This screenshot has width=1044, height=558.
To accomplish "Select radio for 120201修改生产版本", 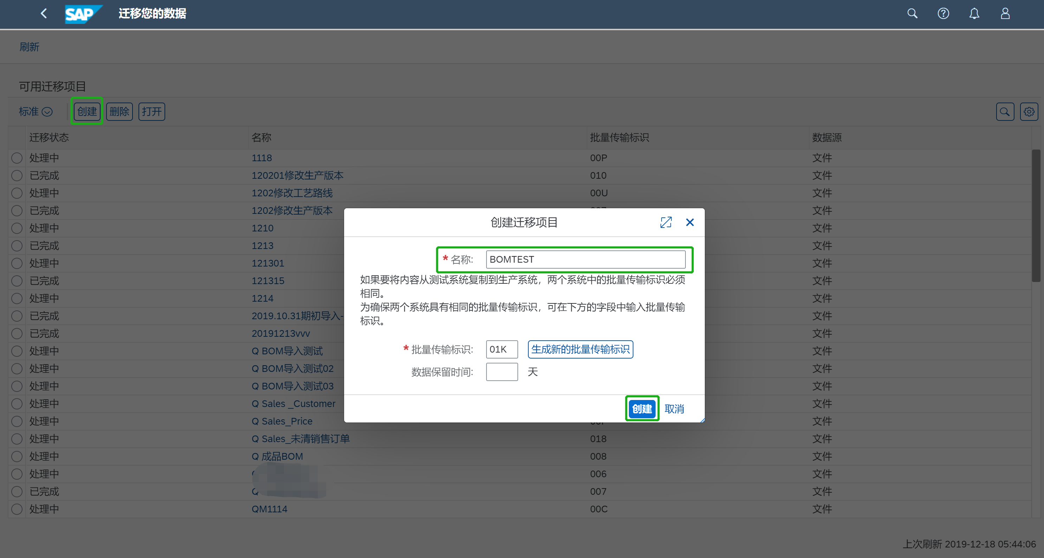I will (17, 175).
